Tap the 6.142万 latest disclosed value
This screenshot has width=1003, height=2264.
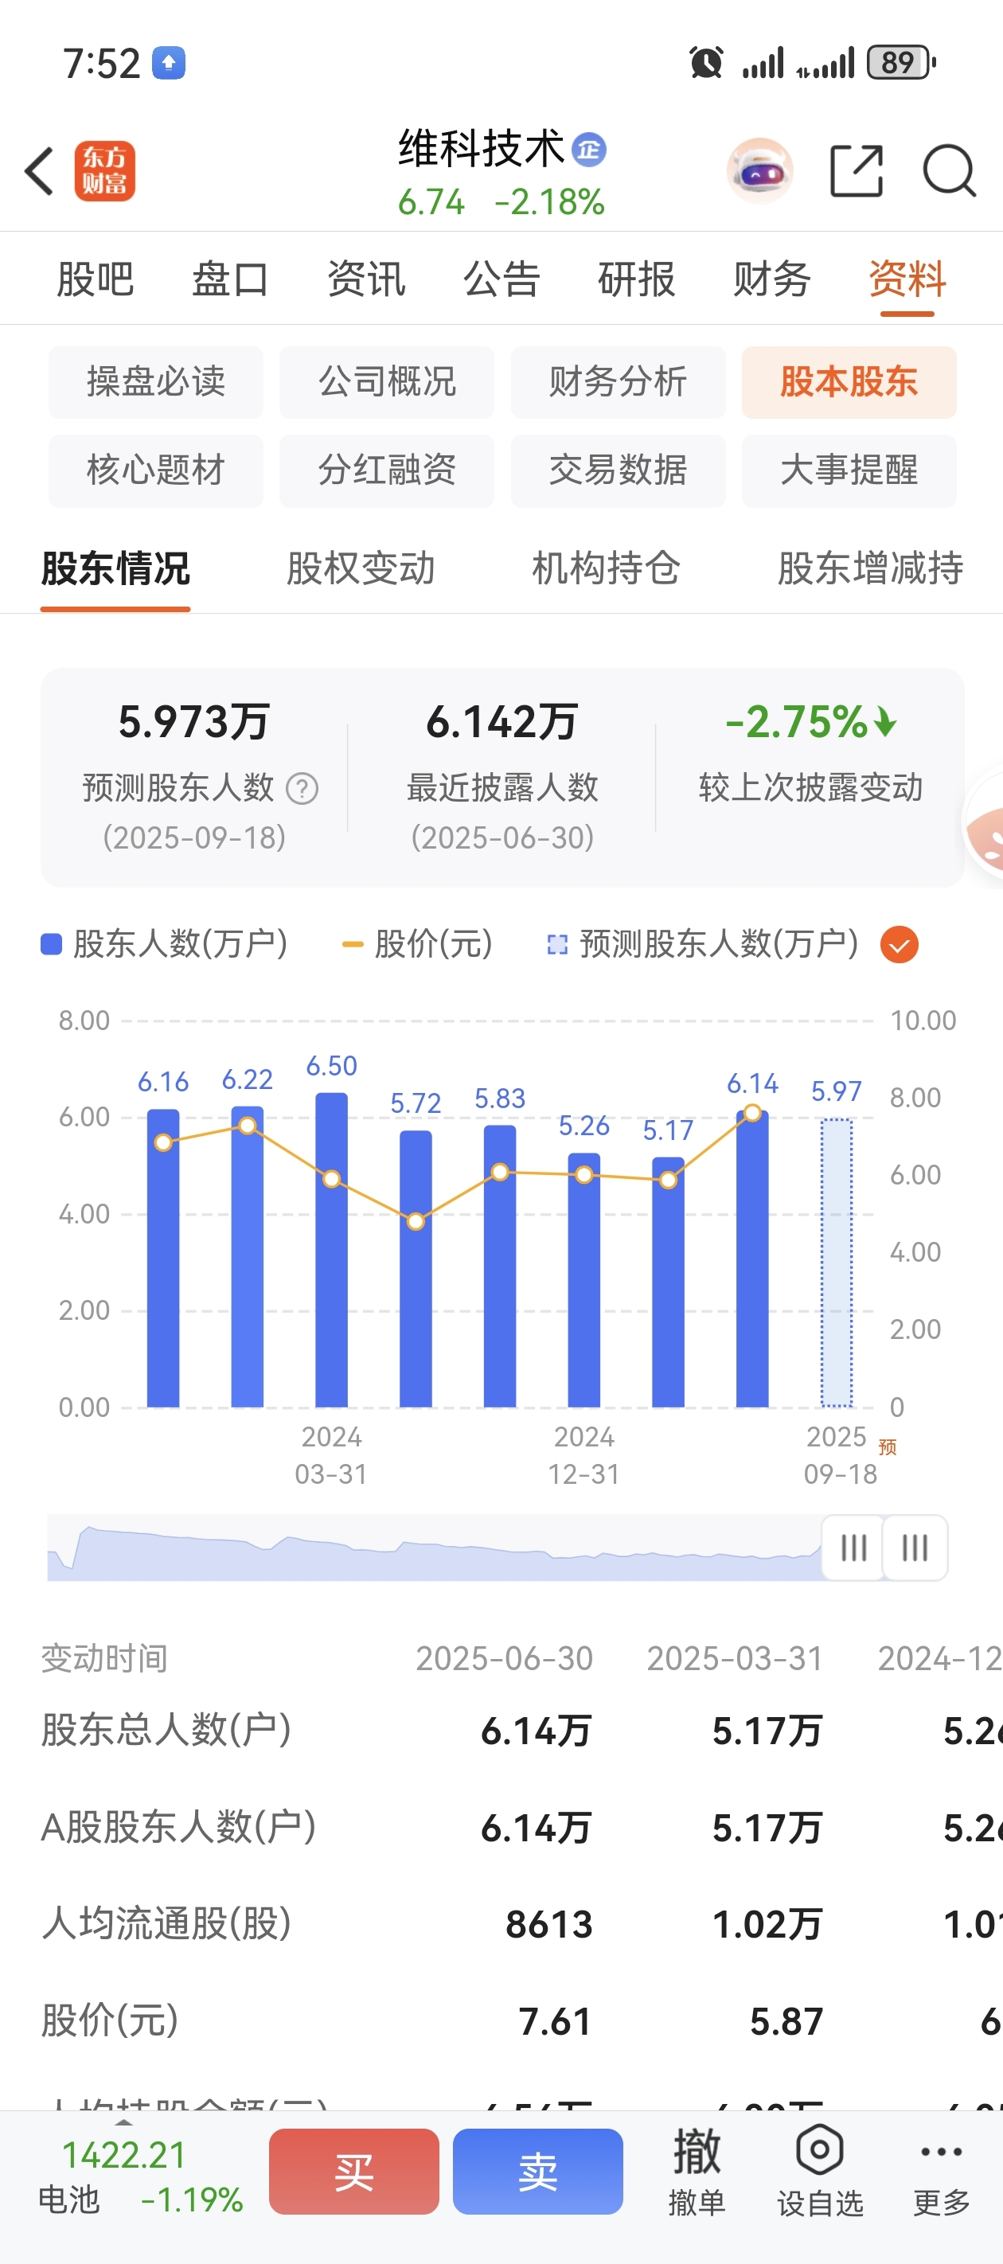502,723
